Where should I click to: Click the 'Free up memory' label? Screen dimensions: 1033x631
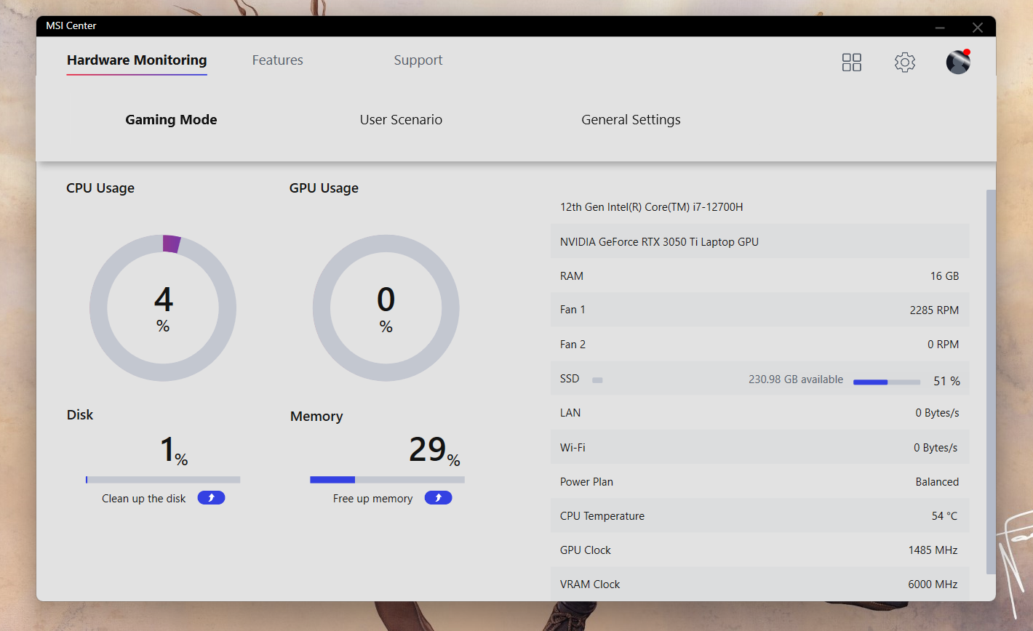(372, 499)
